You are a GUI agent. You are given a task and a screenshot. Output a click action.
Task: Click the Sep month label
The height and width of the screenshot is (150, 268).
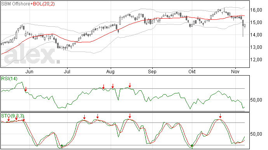(x=152, y=72)
